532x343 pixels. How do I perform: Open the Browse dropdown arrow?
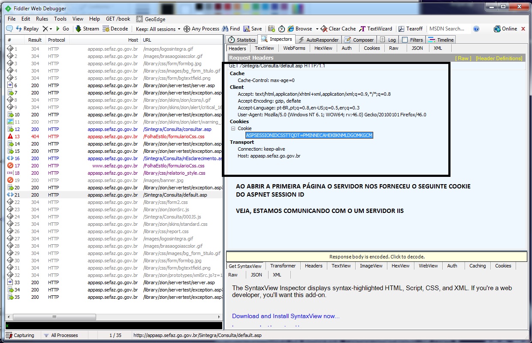(317, 29)
